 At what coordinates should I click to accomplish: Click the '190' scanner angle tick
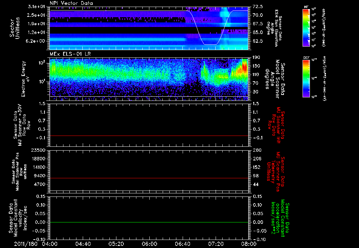256,57
